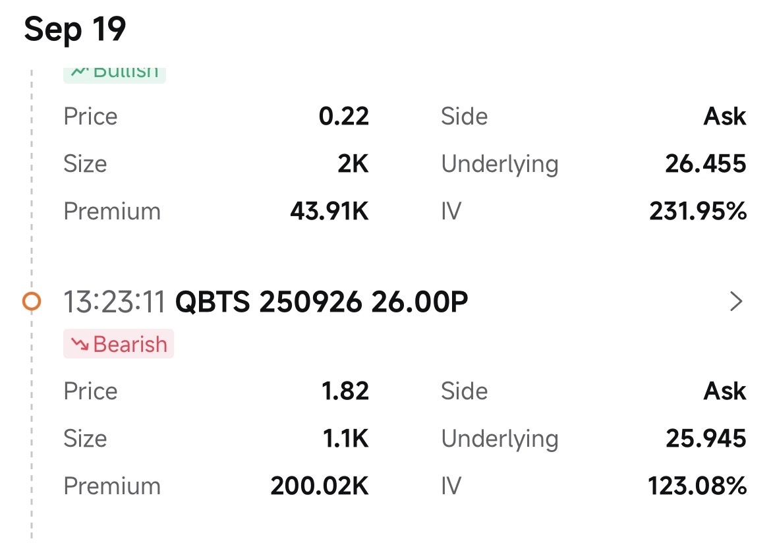
Task: Click the 0.22 price value
Action: [343, 117]
